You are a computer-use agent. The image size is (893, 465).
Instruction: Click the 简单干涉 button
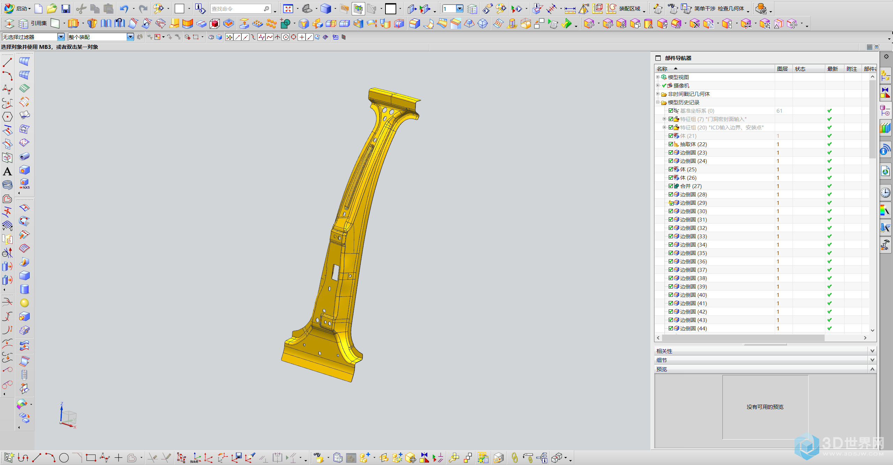click(x=705, y=9)
